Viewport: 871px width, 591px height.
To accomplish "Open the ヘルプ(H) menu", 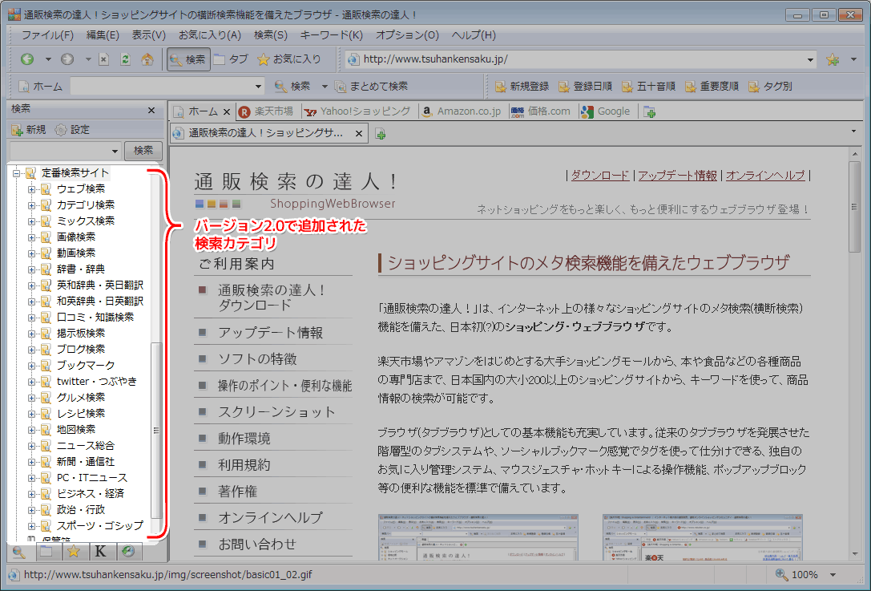I will (474, 35).
